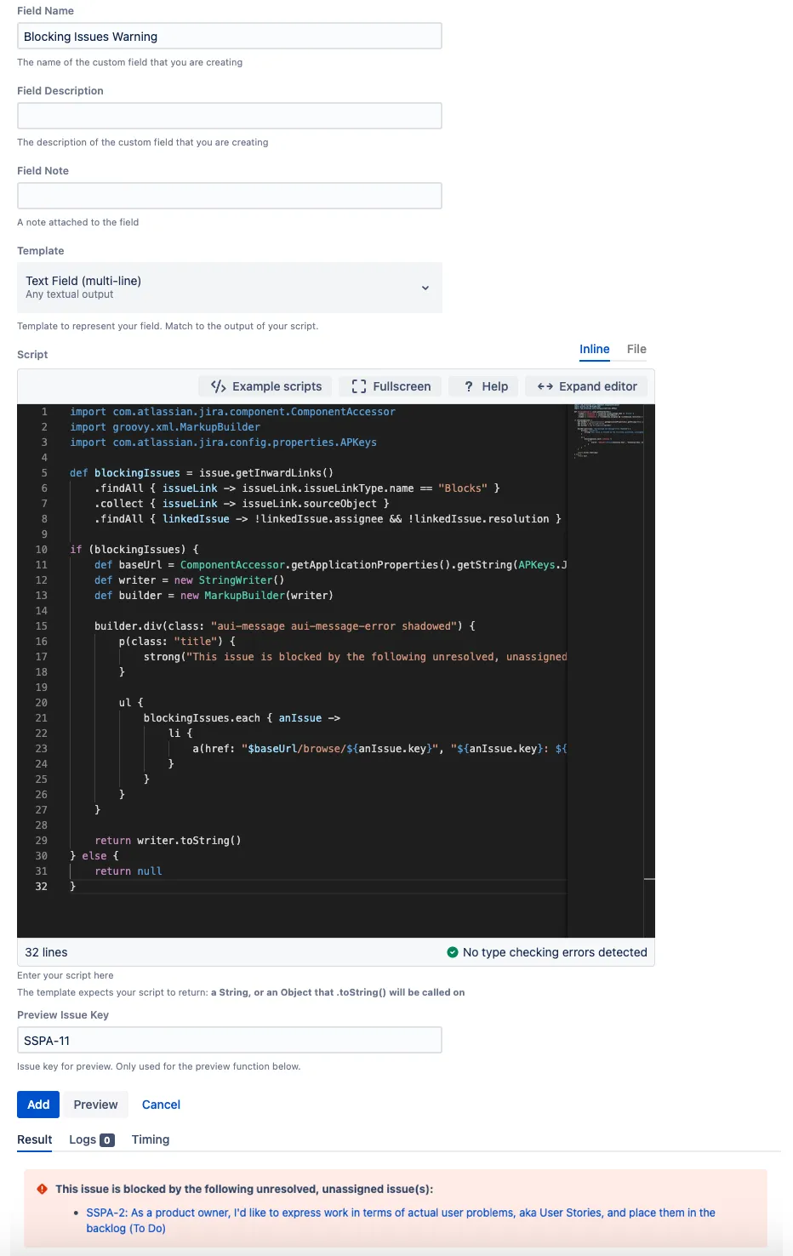Click the Fullscreen brackets icon

359,386
